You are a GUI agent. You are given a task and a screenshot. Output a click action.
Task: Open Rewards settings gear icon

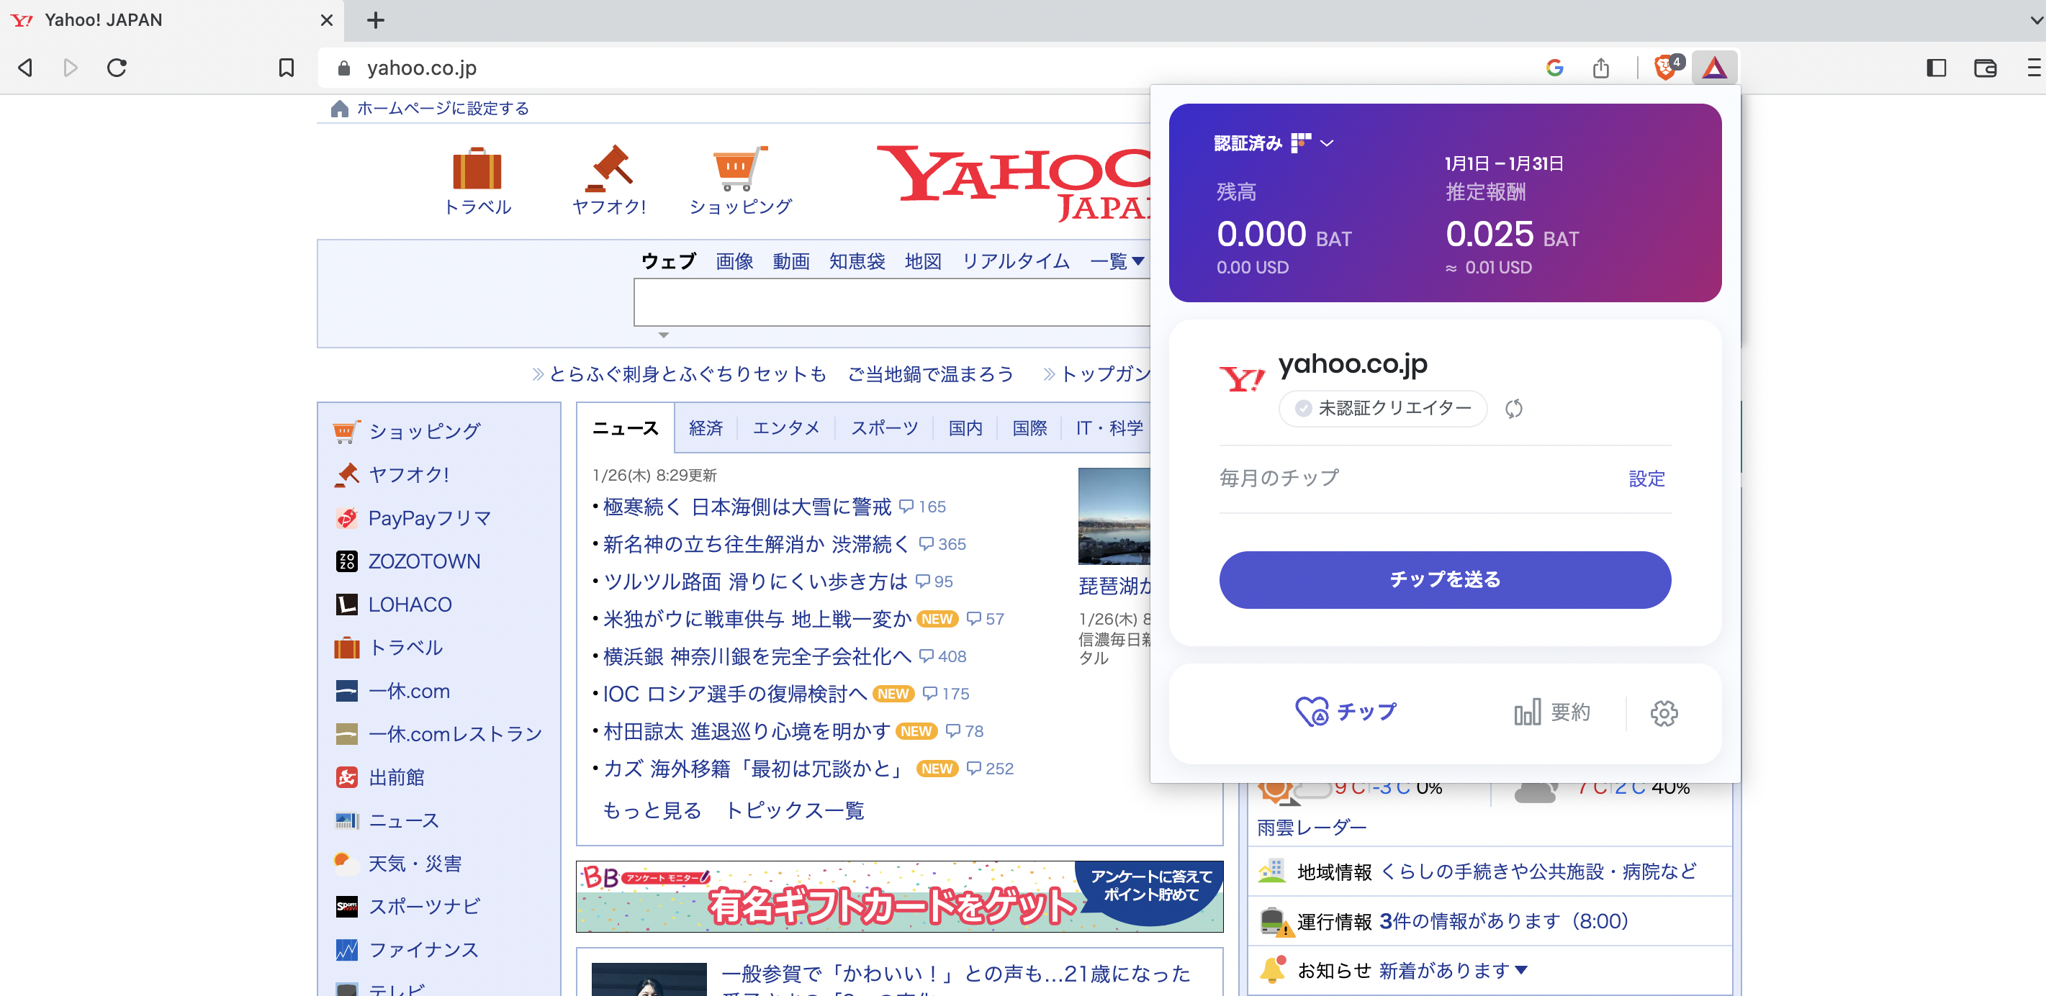1664,712
